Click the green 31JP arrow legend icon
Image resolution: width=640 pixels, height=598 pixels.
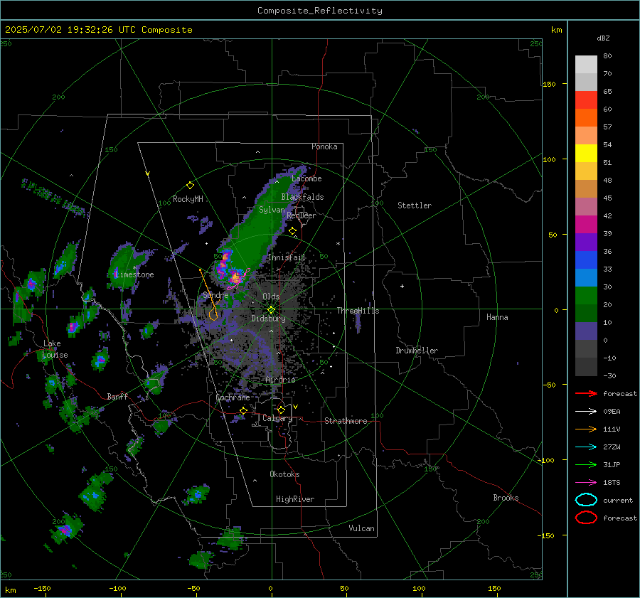586,464
